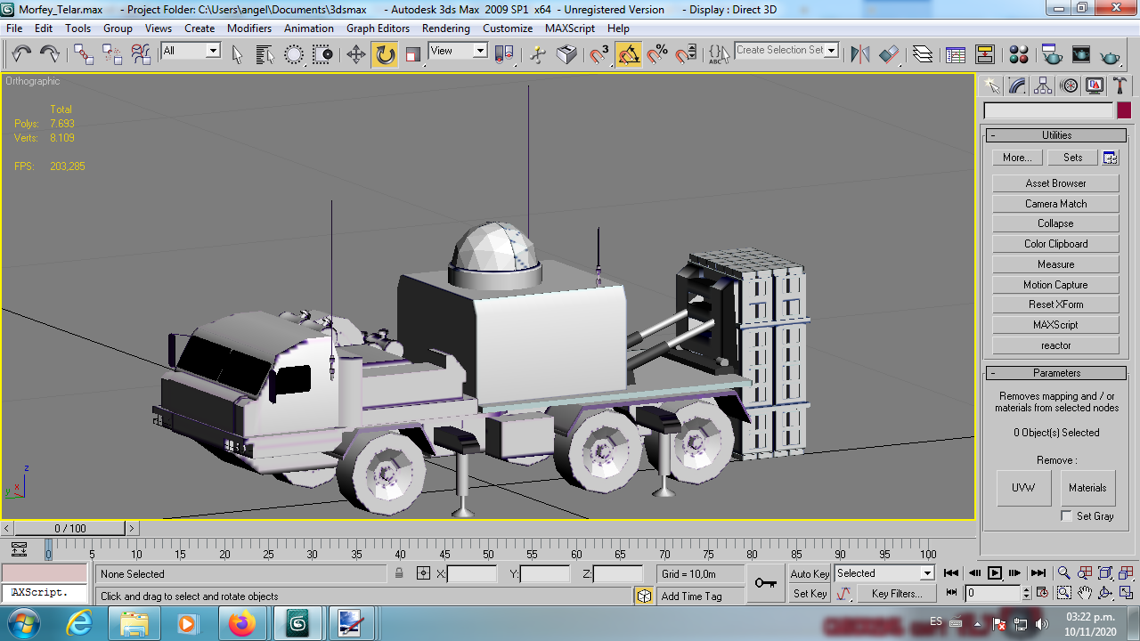Image resolution: width=1140 pixels, height=641 pixels.
Task: Open the selection filter All dropdown
Action: pos(191,51)
